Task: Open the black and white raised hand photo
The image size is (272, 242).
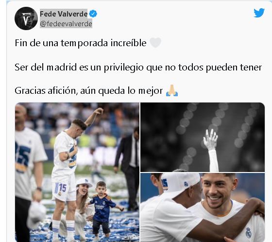Action: [203, 137]
